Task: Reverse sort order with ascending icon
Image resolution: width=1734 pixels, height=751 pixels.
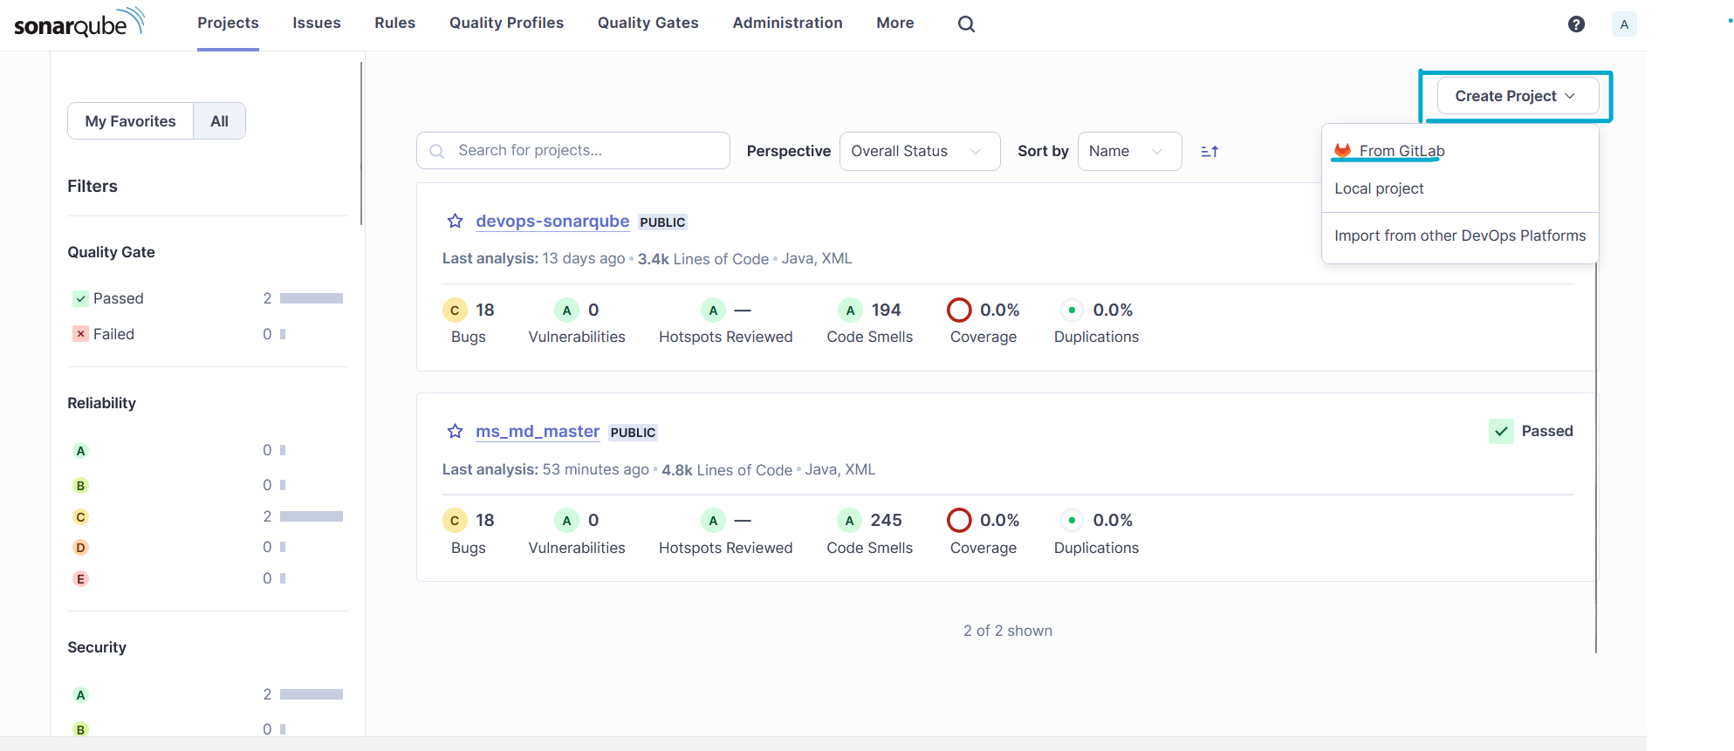Action: tap(1210, 152)
